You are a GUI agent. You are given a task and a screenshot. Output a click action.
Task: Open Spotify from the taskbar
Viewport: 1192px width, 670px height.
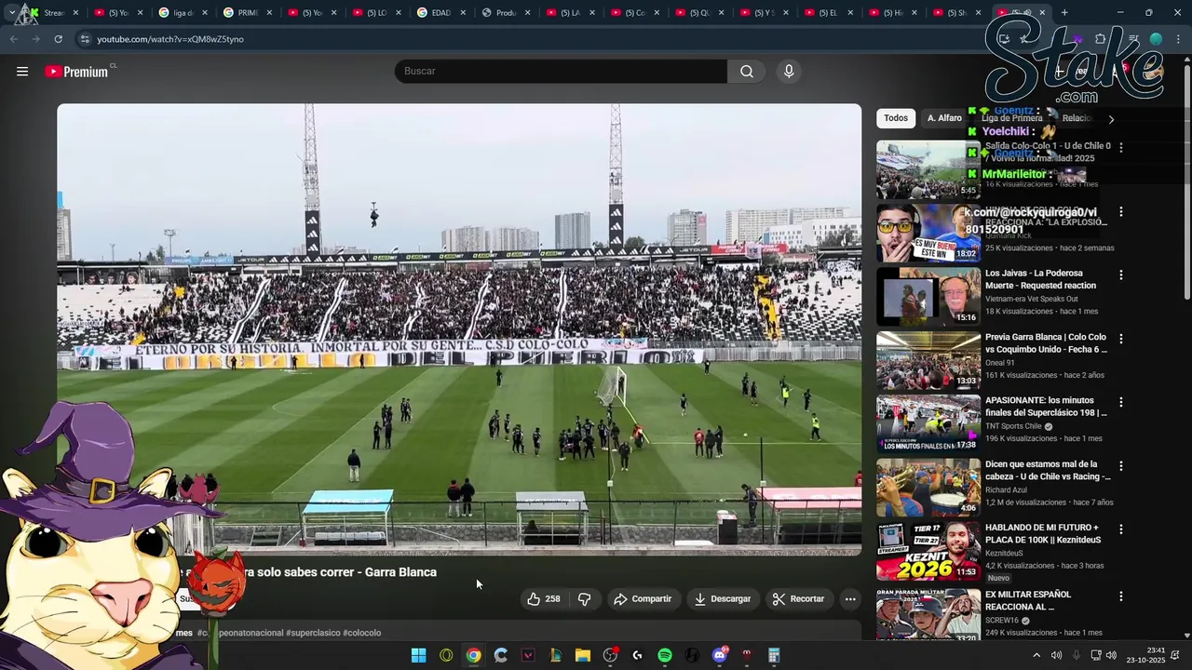[x=664, y=655]
